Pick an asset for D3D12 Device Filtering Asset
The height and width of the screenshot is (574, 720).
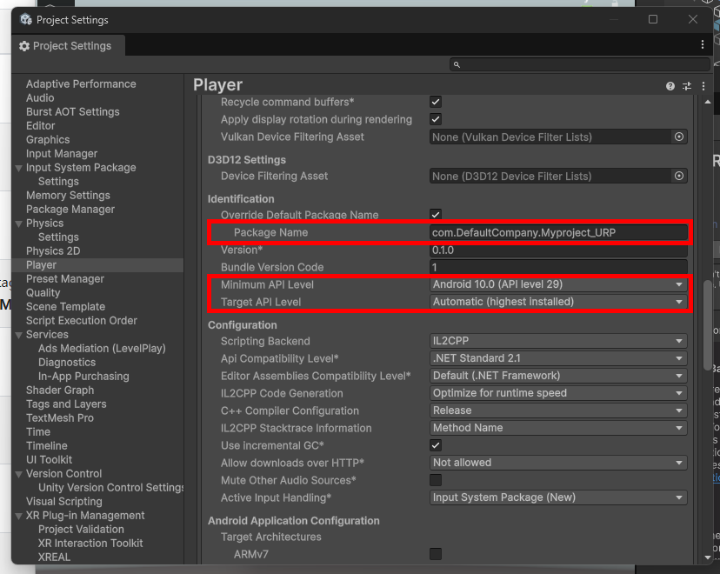(x=678, y=176)
